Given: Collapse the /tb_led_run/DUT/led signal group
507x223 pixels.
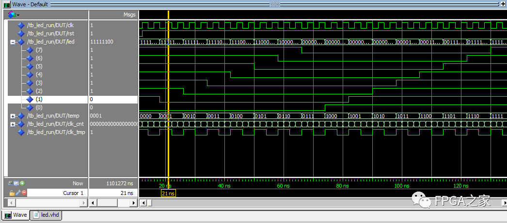Looking at the screenshot, I should 13,42.
